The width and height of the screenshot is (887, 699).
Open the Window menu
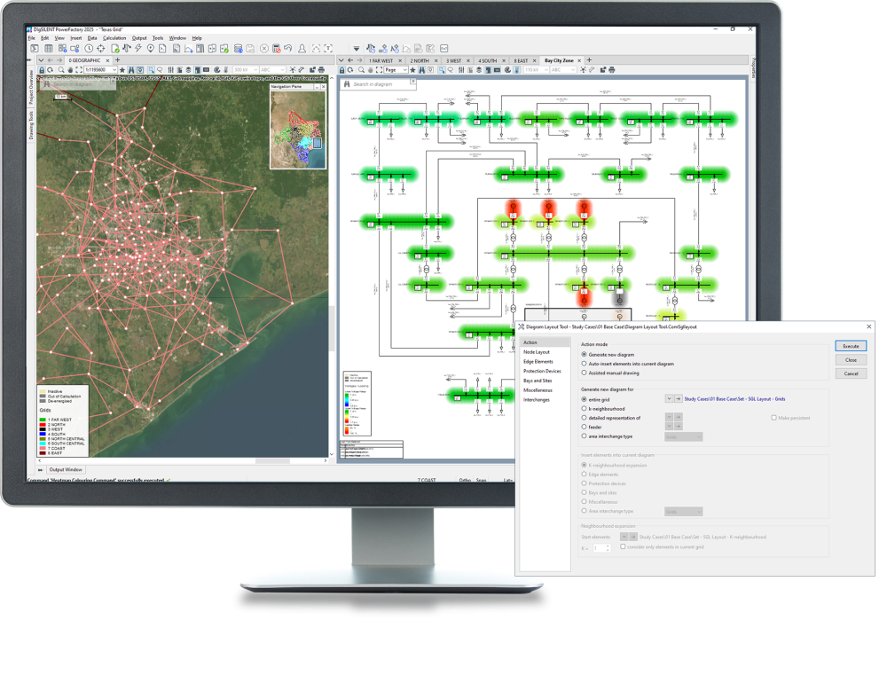177,38
